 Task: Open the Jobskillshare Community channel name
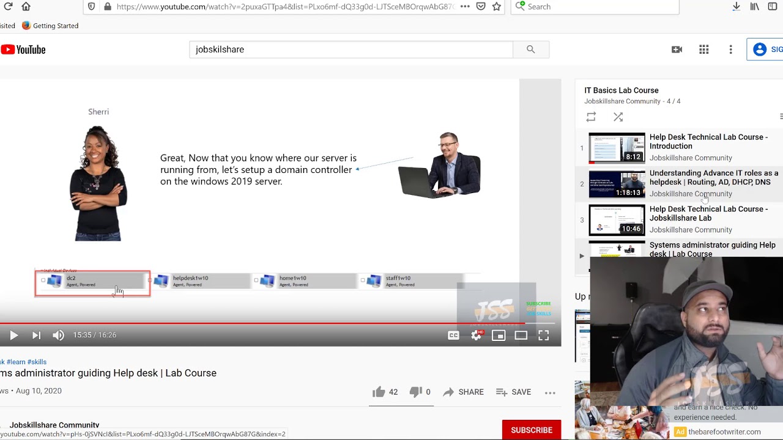[54, 425]
